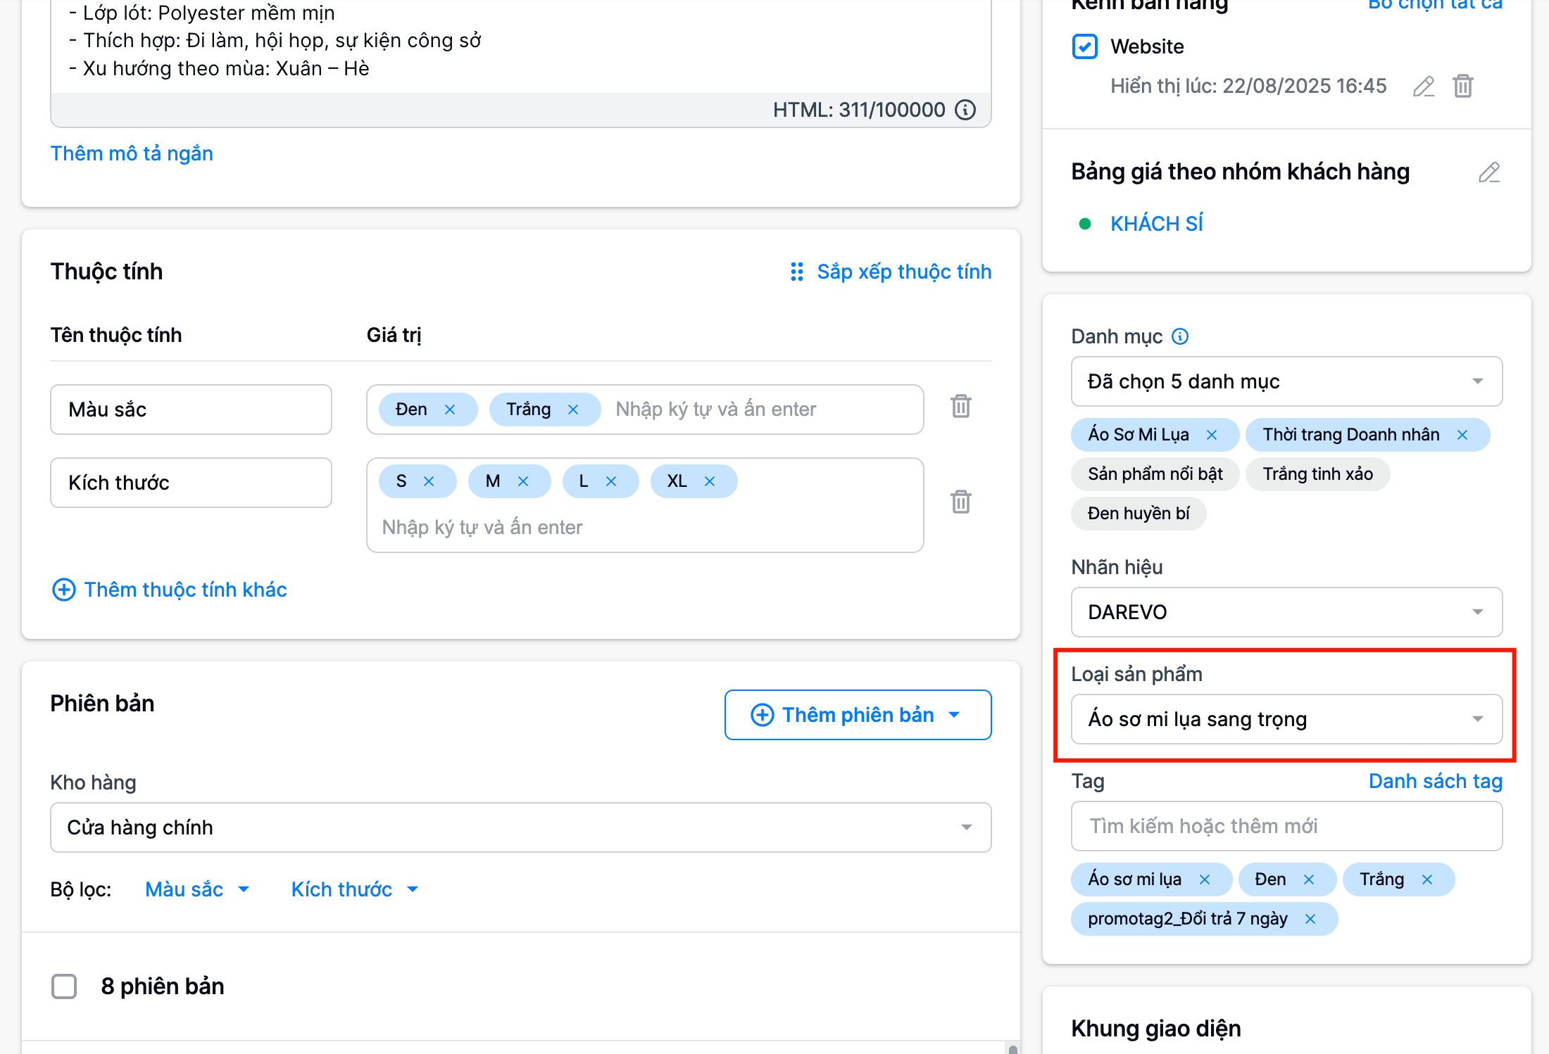The height and width of the screenshot is (1054, 1549).
Task: Open Sắp xếp thuộc tính sorting
Action: pyautogui.click(x=891, y=272)
